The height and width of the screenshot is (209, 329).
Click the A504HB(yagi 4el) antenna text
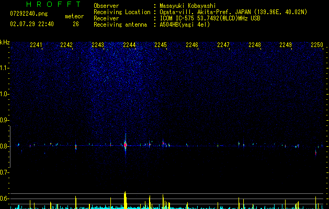coord(185,25)
